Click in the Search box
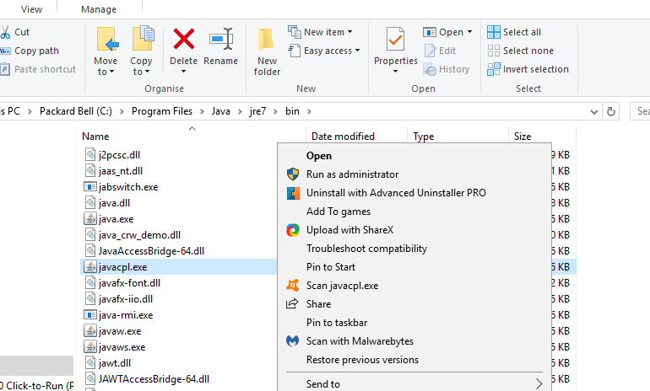Viewport: 650px width, 391px height. coord(640,111)
